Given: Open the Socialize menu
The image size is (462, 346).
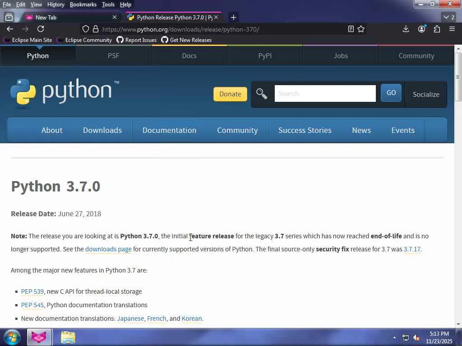Looking at the screenshot, I should click(x=426, y=95).
